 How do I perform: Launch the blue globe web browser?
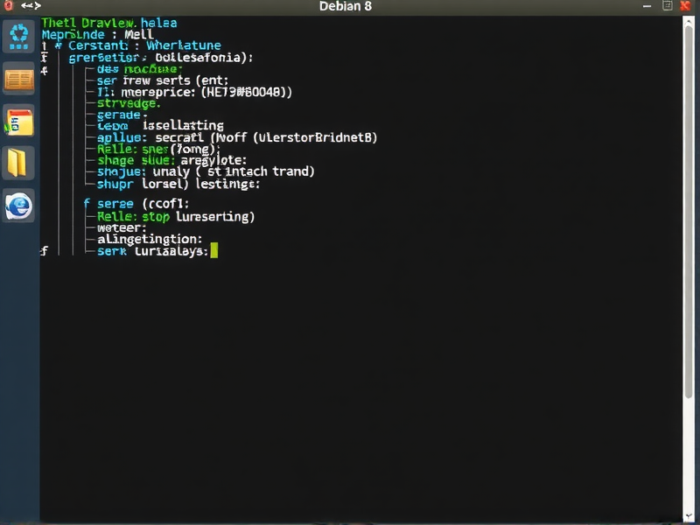click(x=18, y=206)
